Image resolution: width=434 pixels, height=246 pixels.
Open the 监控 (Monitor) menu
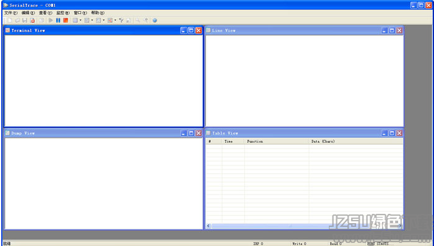[x=63, y=13]
